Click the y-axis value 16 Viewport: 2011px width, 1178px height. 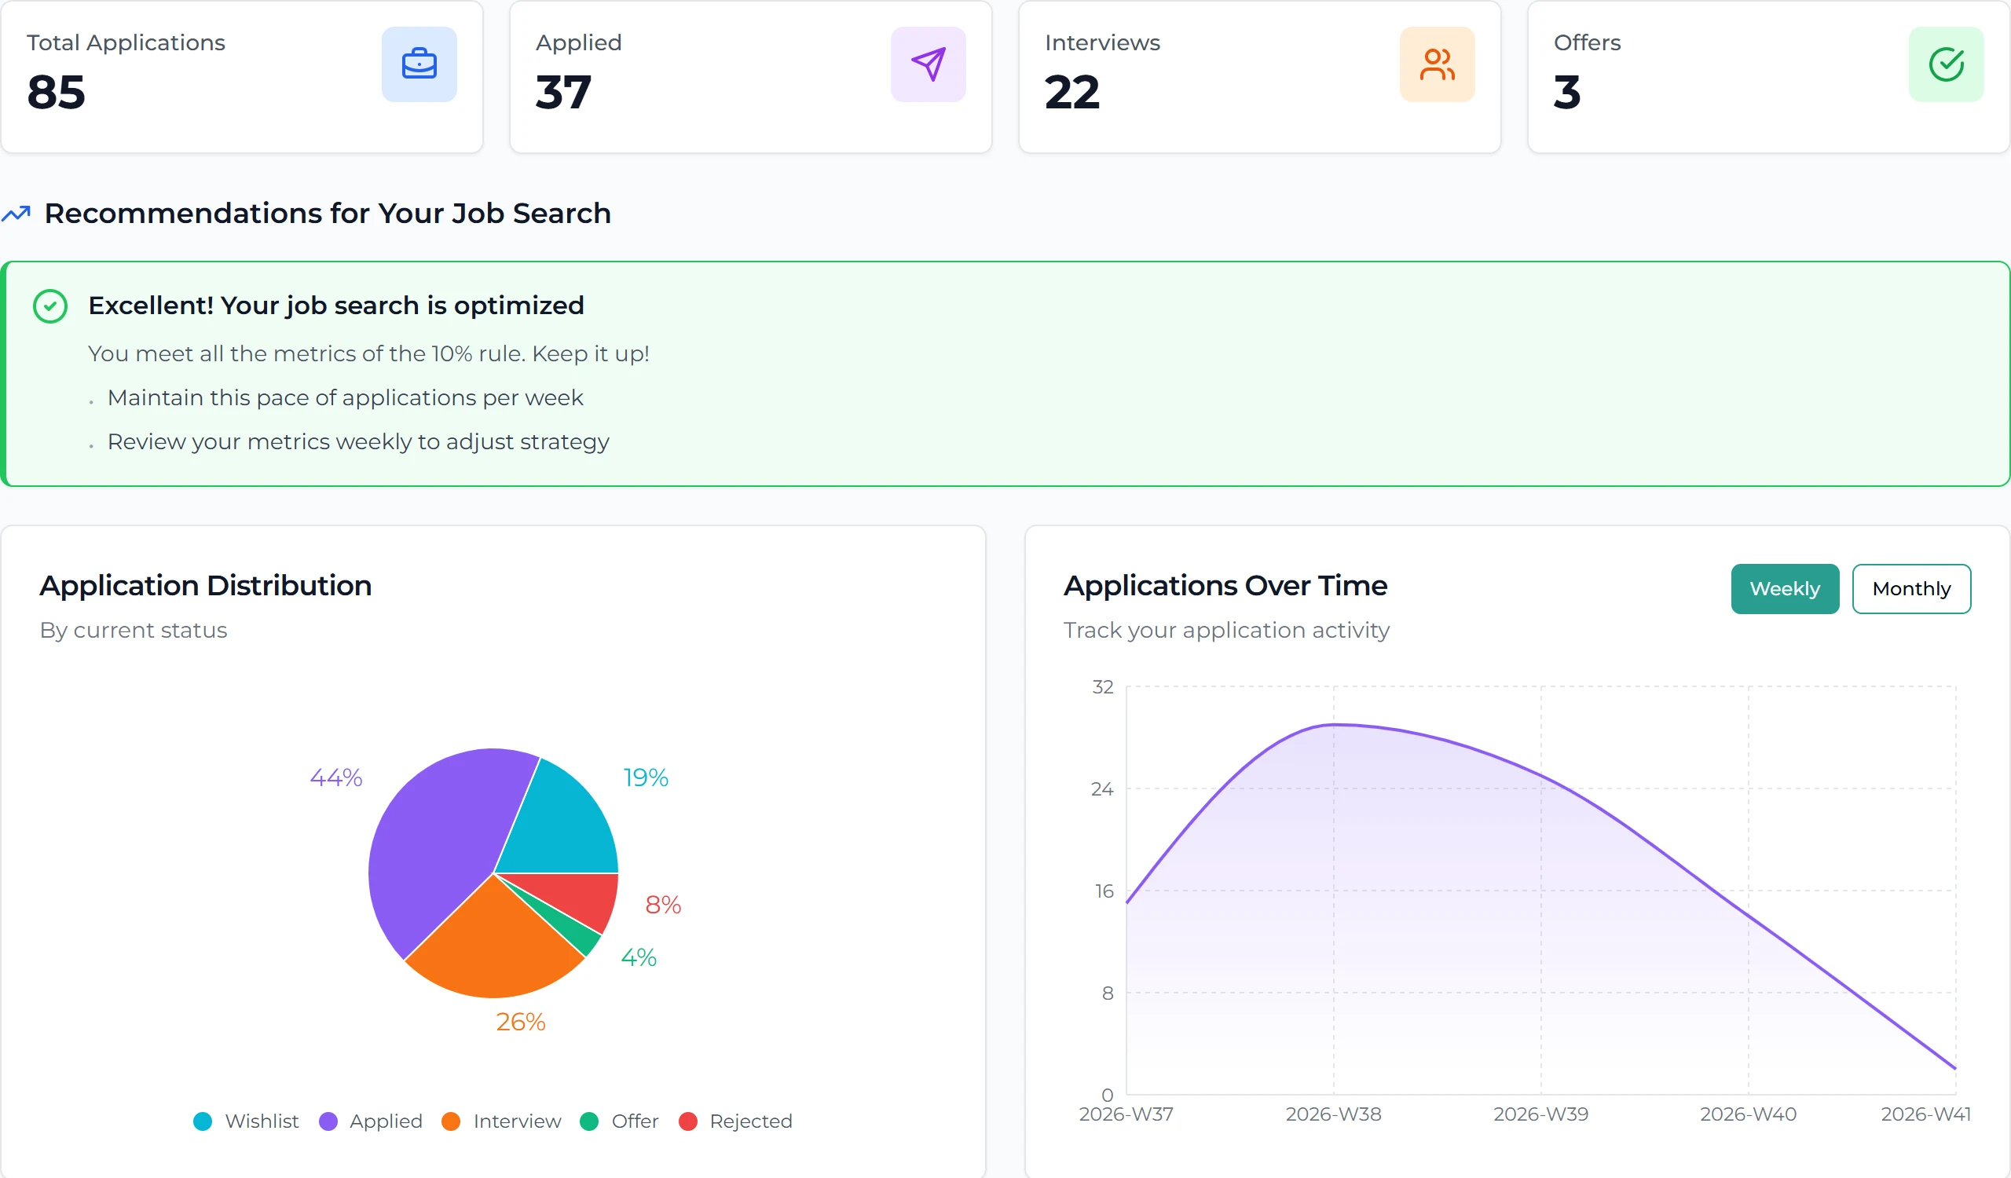point(1104,891)
